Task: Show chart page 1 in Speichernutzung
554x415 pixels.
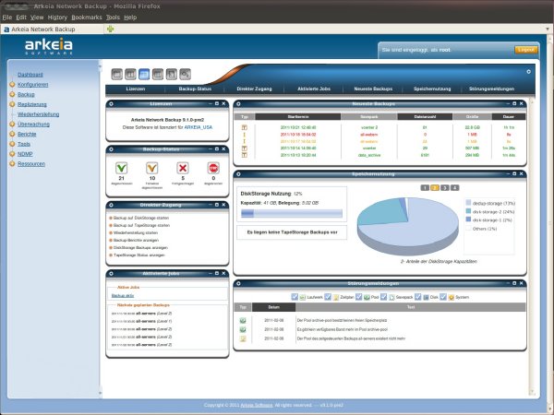Action: [x=425, y=188]
